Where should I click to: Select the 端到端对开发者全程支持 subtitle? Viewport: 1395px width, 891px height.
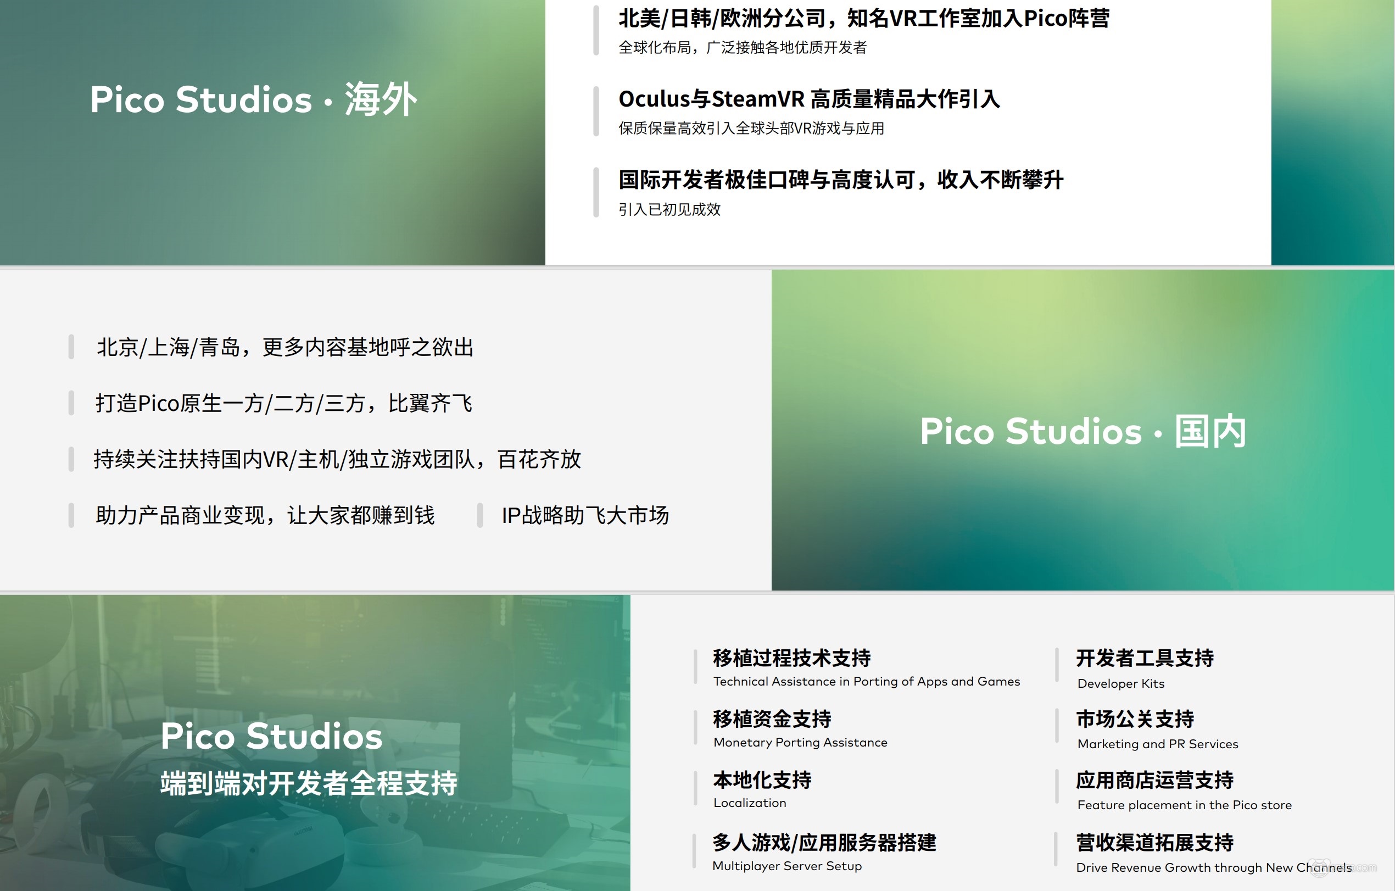click(309, 783)
